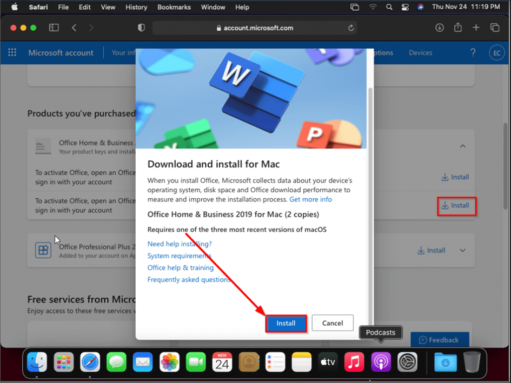This screenshot has height=383, width=511.
Task: Open the View menu
Action: [x=108, y=7]
